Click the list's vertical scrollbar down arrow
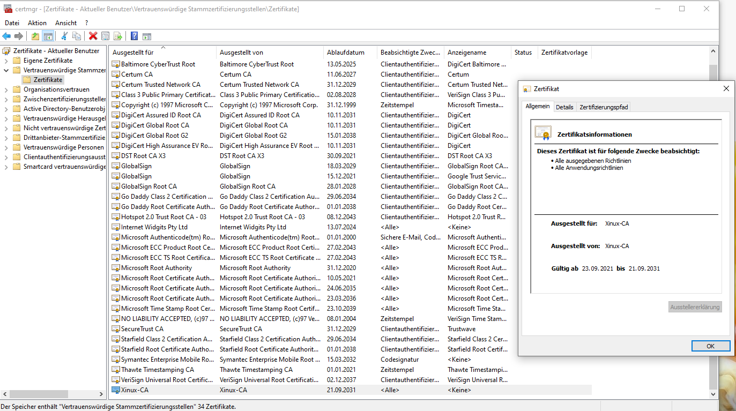Image resolution: width=736 pixels, height=411 pixels. coord(712,394)
